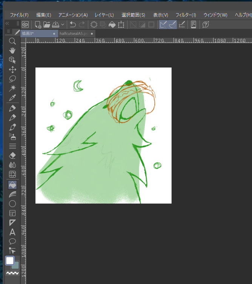The image size is (252, 284).
Task: Click Show border of selected area icon
Action: tap(151, 25)
